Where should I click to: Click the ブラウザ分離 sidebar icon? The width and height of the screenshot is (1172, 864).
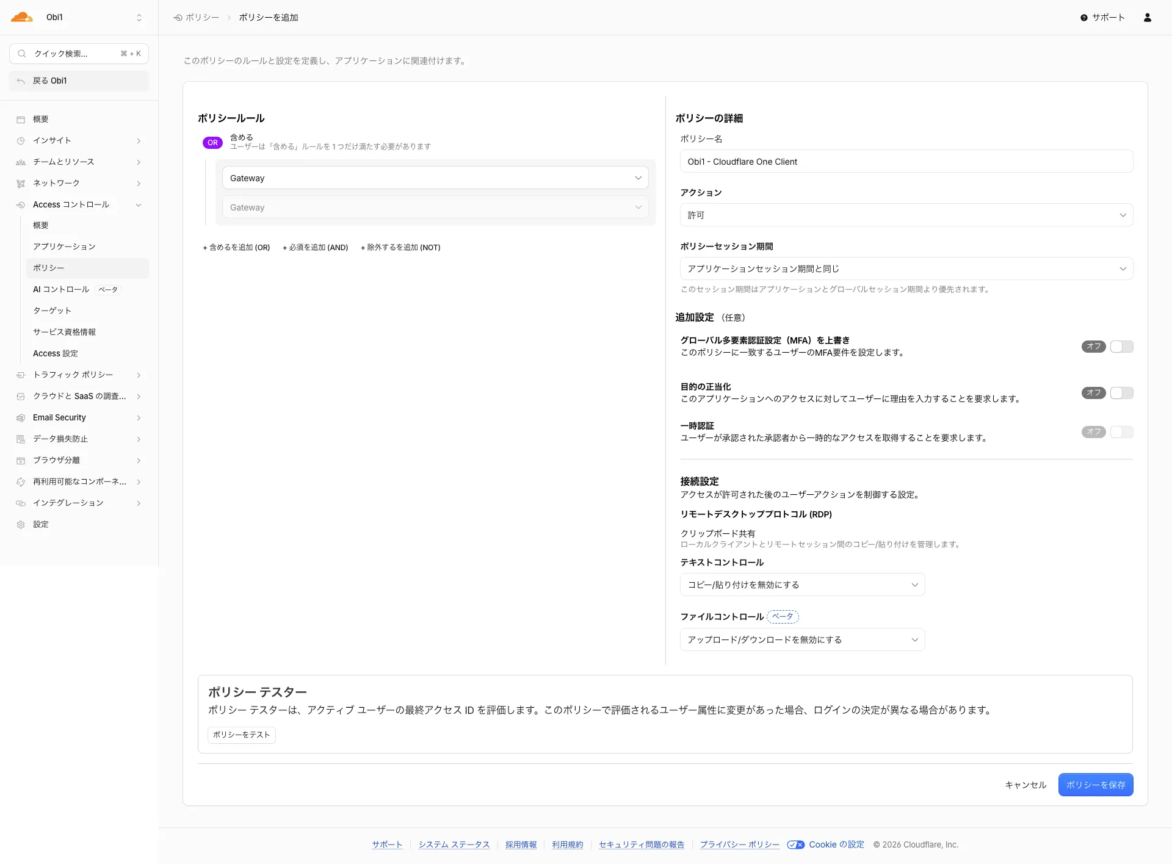(x=21, y=461)
